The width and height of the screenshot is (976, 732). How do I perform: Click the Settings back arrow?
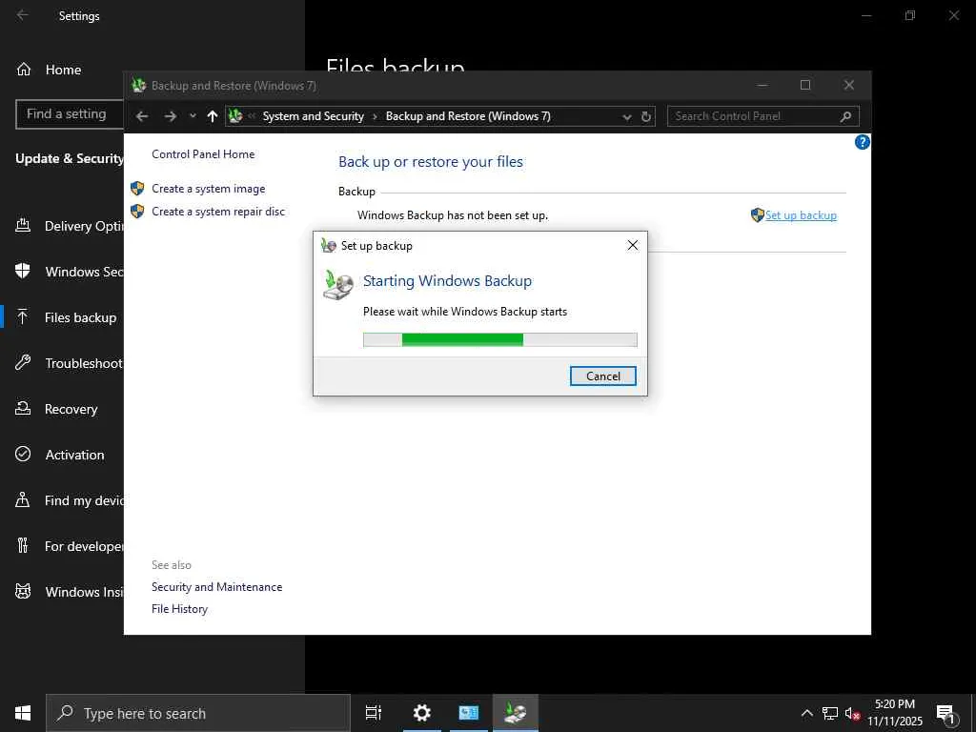pos(23,15)
